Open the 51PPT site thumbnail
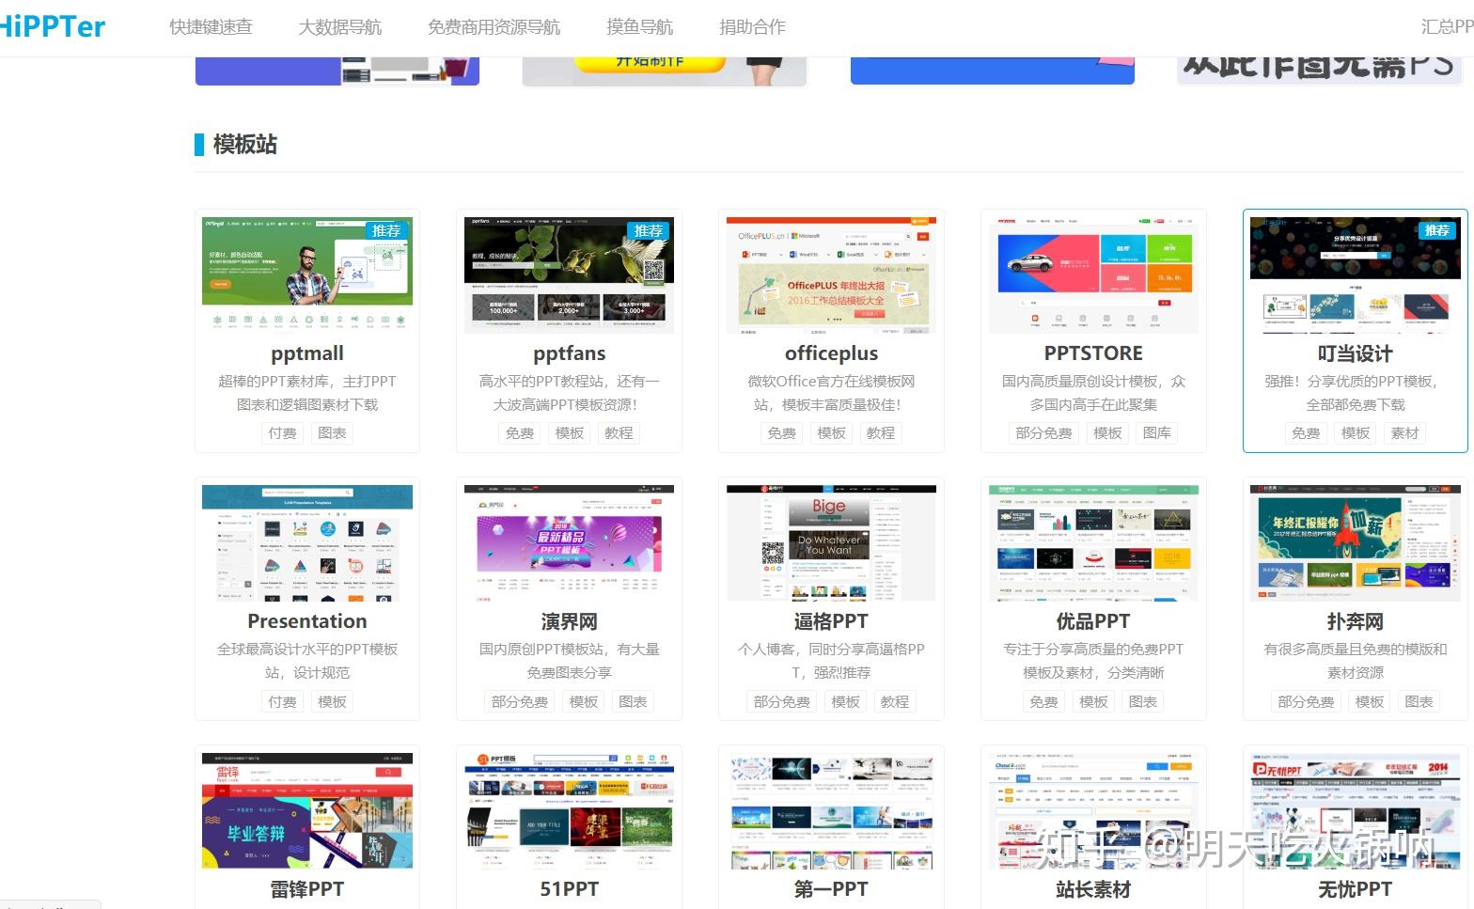 coord(569,810)
